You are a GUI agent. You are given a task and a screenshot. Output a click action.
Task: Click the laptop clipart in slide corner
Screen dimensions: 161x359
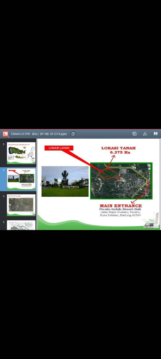pos(151,221)
